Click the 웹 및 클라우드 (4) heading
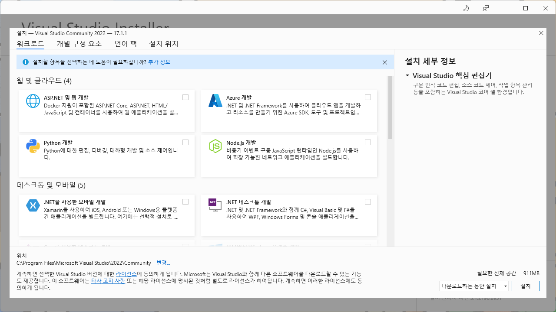The image size is (556, 312). (x=44, y=81)
